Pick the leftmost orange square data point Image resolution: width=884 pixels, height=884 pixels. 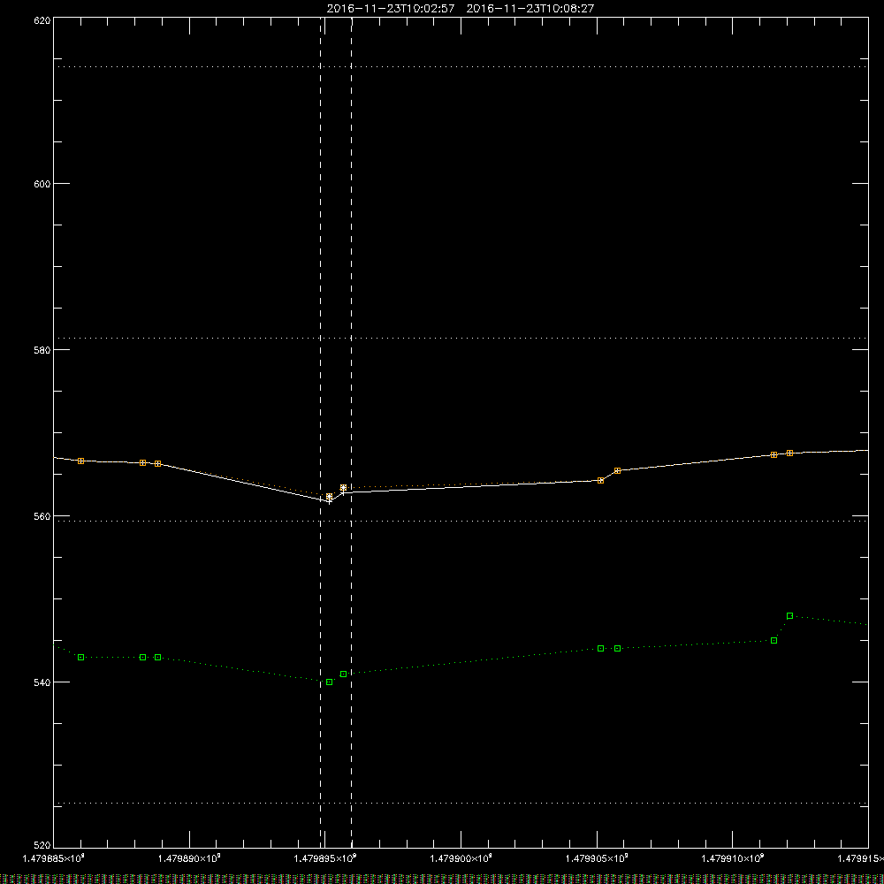point(80,461)
